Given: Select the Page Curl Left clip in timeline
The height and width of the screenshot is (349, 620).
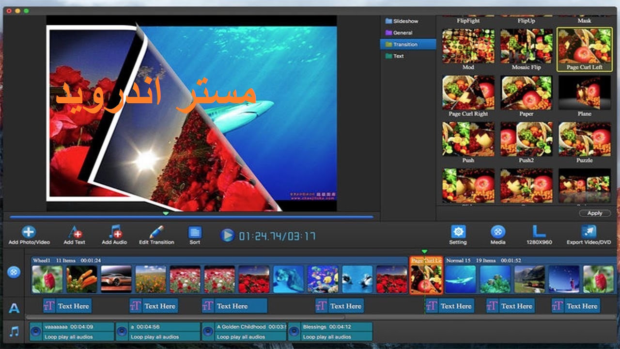Looking at the screenshot, I should tap(426, 275).
